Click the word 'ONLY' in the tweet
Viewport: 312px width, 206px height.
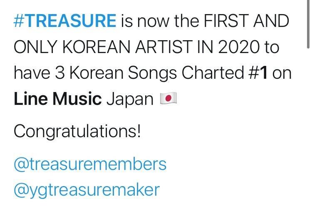(36, 47)
